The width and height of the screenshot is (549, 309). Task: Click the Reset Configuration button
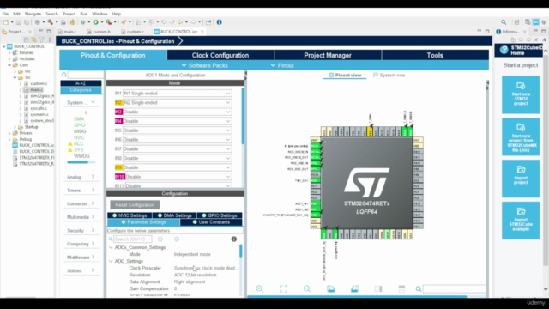point(135,204)
